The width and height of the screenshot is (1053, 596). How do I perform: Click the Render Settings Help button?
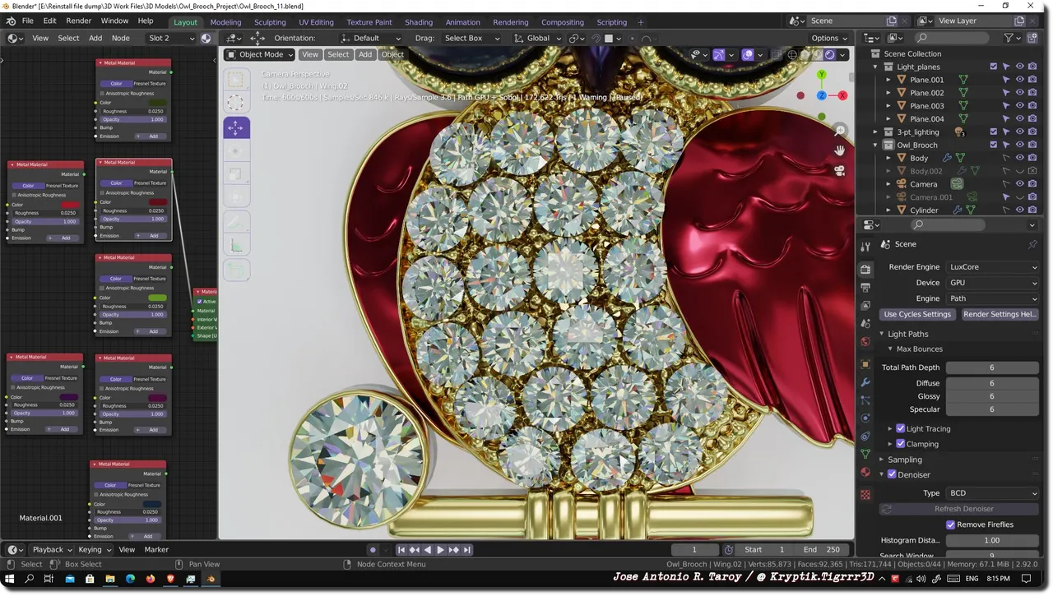999,314
